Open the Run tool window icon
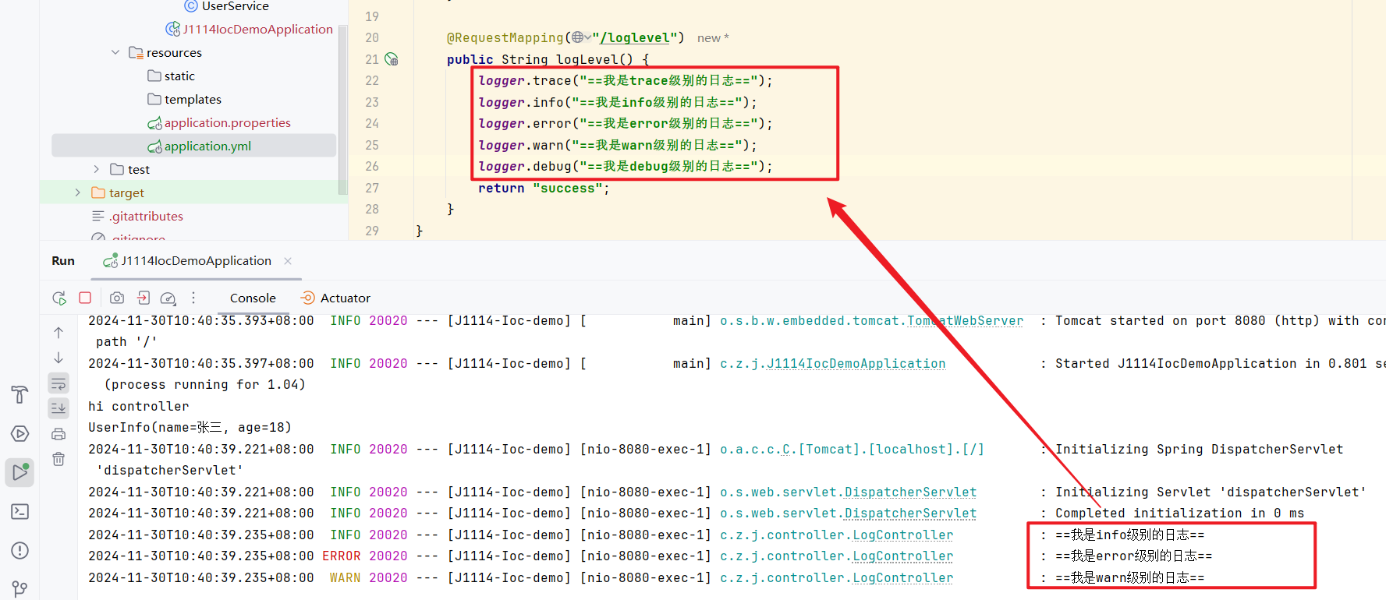The width and height of the screenshot is (1386, 600). coord(19,472)
